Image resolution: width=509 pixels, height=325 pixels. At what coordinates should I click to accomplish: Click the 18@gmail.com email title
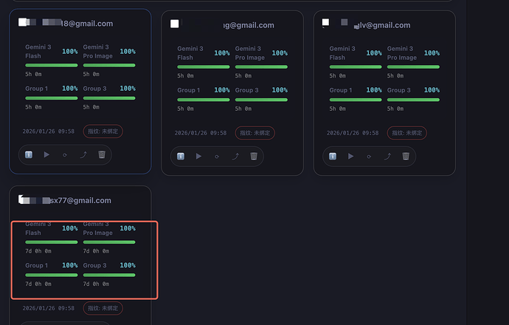[87, 24]
